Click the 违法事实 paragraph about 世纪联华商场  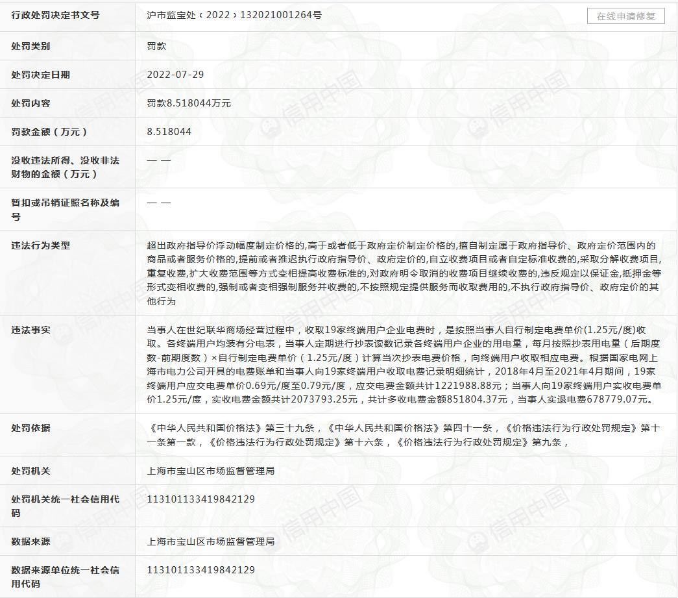pos(402,364)
